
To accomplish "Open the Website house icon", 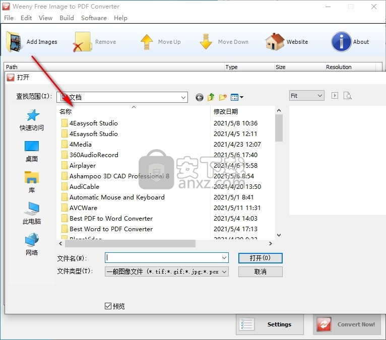I will pos(275,42).
